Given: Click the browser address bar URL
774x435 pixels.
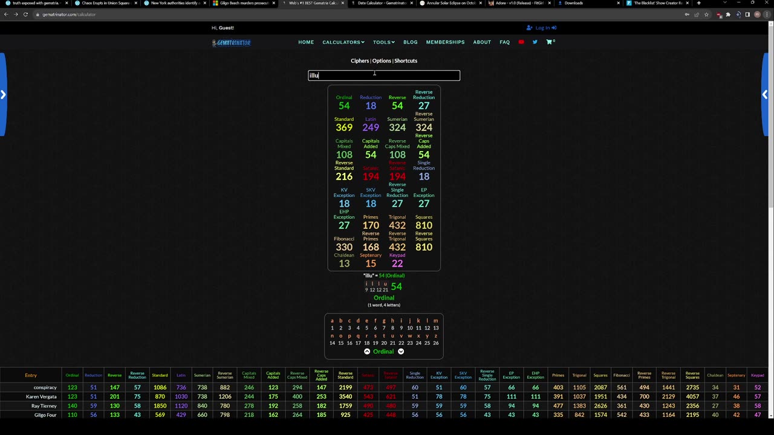Looking at the screenshot, I should click(x=69, y=14).
